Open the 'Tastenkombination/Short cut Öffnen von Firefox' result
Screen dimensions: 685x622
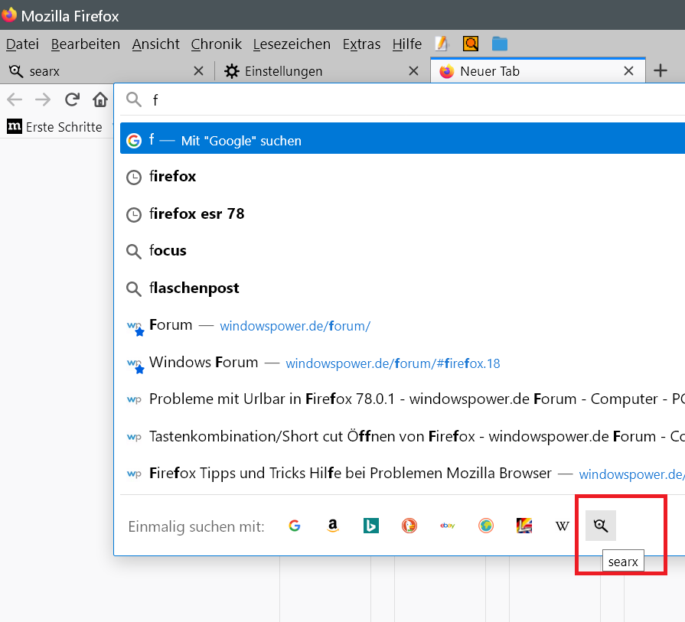point(403,436)
